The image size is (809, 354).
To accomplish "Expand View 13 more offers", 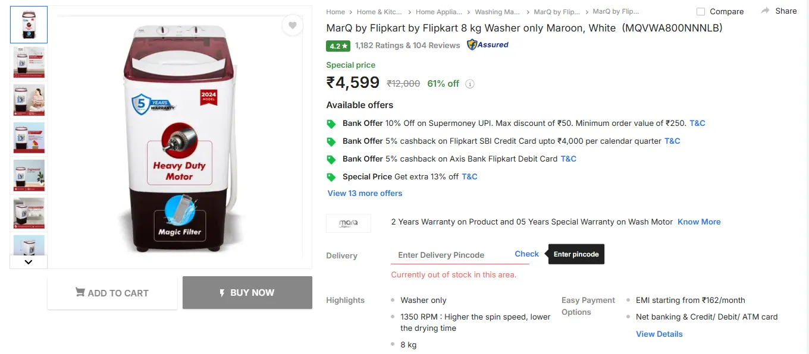I will pos(365,193).
